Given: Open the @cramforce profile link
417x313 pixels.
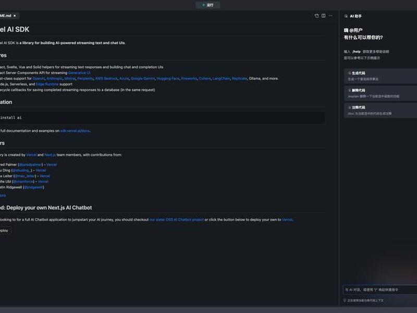Looking at the screenshot, I should point(23,182).
